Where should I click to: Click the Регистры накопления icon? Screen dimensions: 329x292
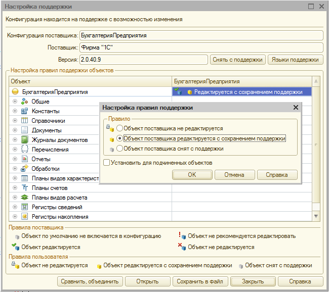coord(25,216)
